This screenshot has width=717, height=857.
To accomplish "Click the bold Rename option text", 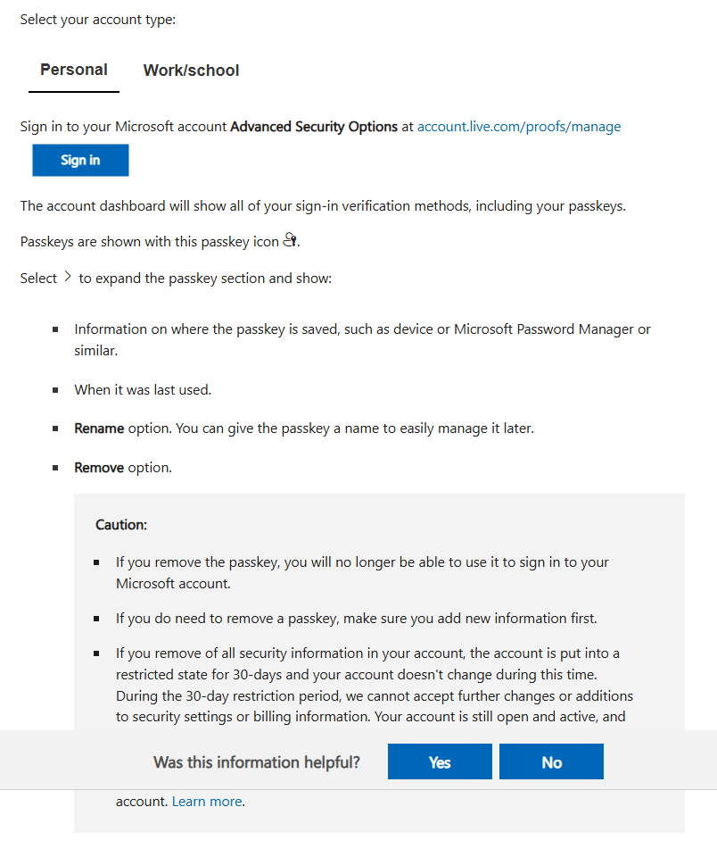I will click(99, 428).
